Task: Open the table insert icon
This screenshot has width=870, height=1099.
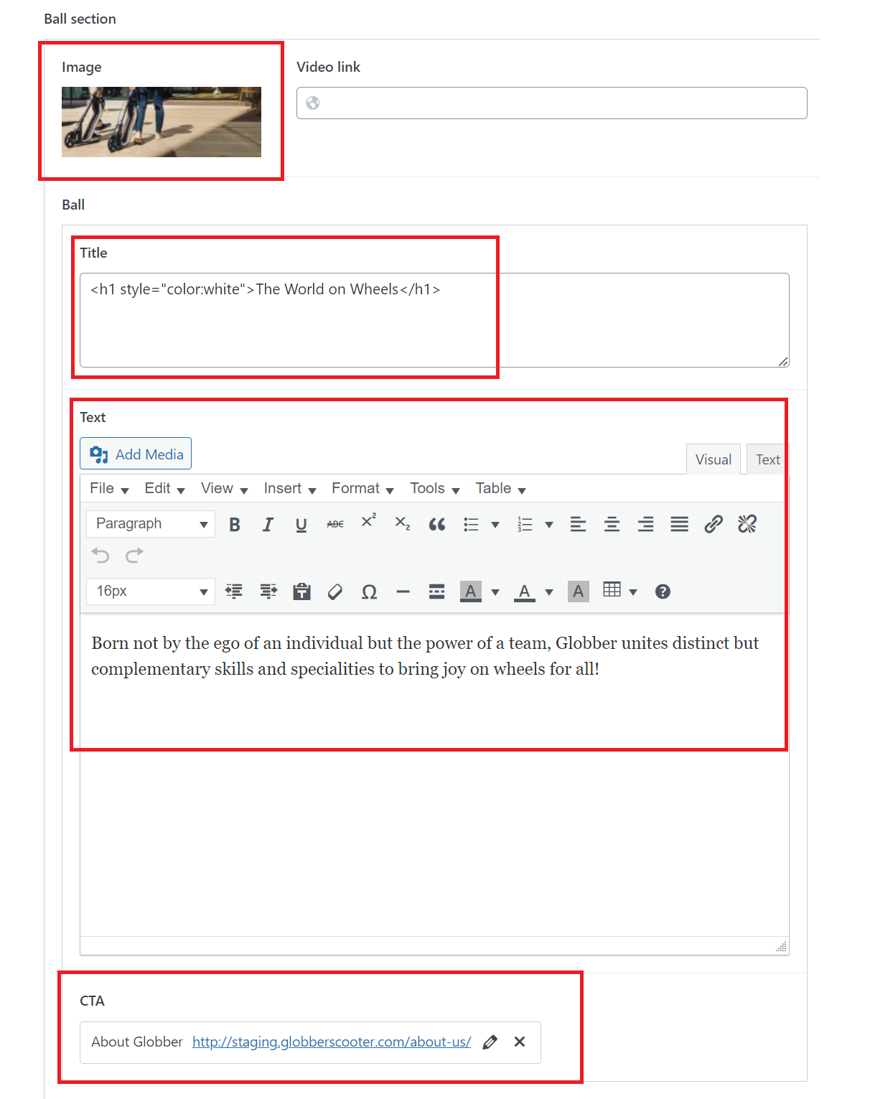Action: 612,590
